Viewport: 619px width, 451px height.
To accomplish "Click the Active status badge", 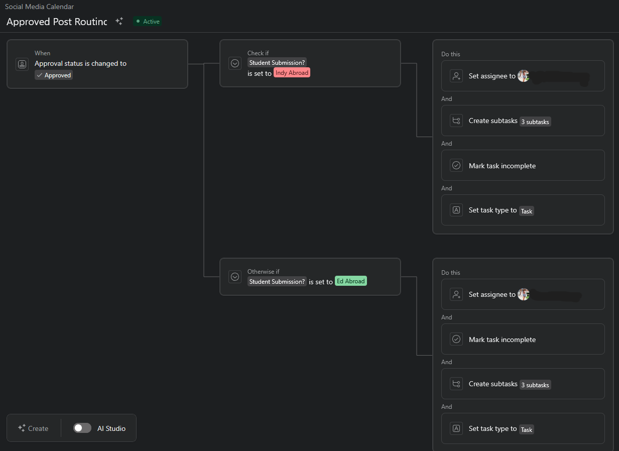I will [x=147, y=21].
